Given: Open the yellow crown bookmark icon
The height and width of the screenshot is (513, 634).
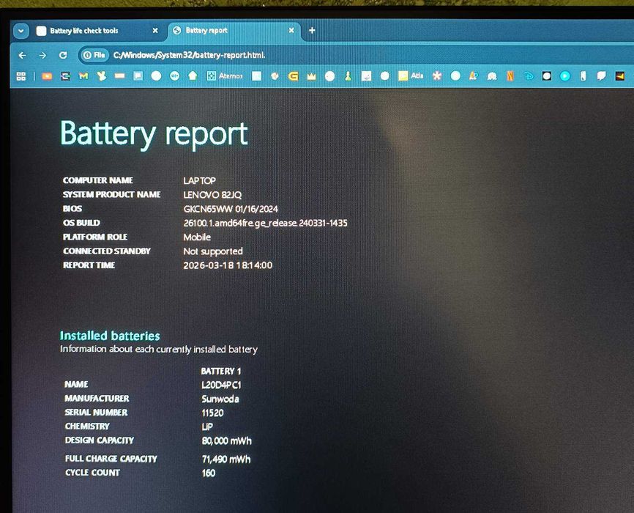Looking at the screenshot, I should tap(311, 76).
